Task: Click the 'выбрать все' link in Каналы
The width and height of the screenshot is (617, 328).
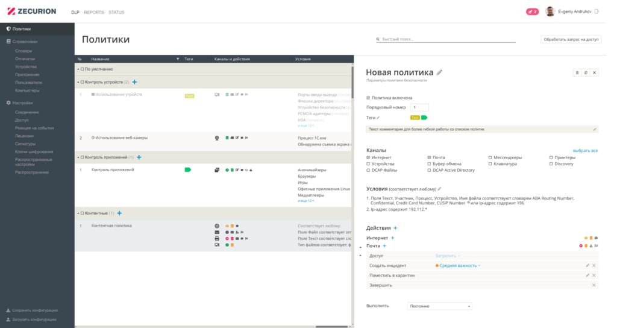Action: tap(585, 150)
